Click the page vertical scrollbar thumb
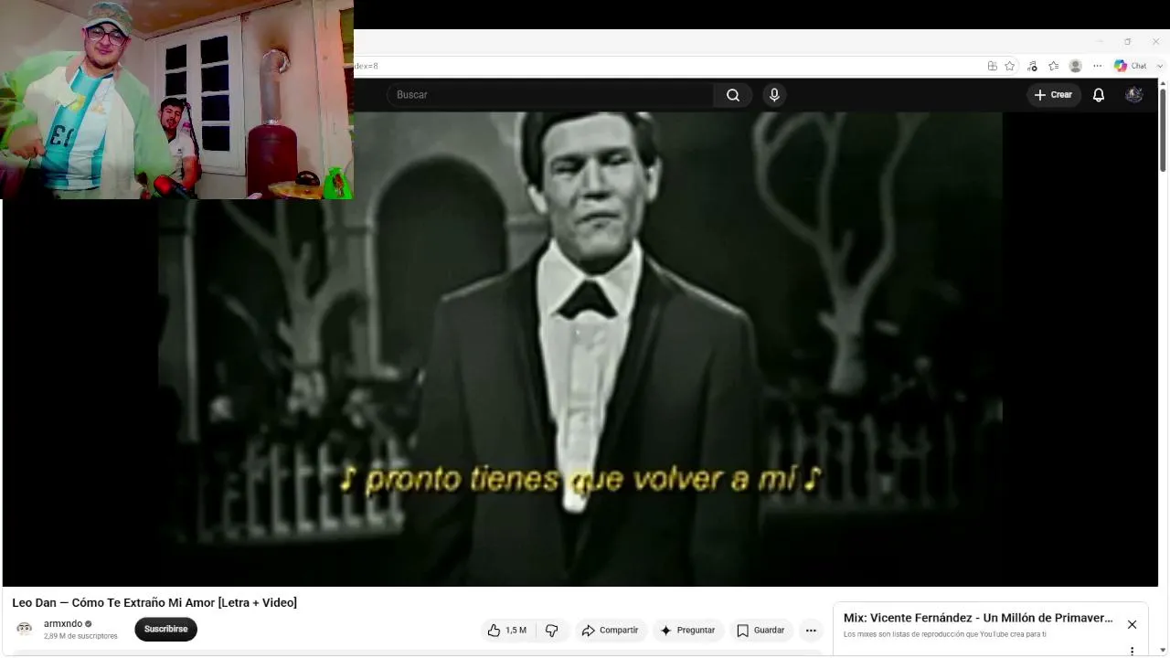This screenshot has height=658, width=1170. [x=1163, y=131]
